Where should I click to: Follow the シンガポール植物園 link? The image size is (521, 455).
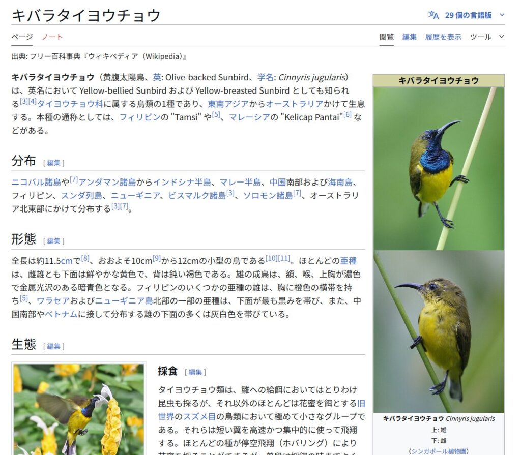point(439,451)
